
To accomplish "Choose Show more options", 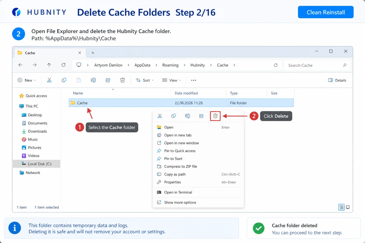I will coord(198,203).
